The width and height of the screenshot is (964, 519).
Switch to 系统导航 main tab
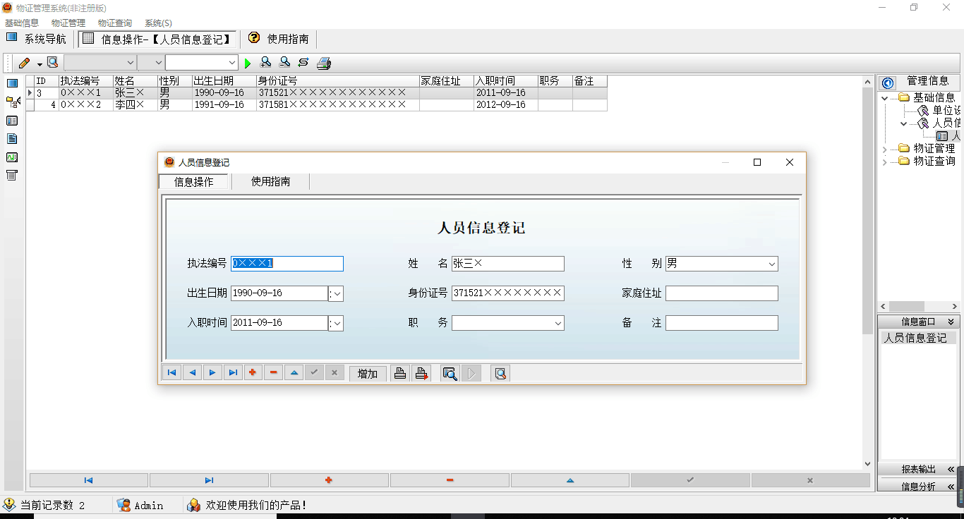tap(37, 39)
